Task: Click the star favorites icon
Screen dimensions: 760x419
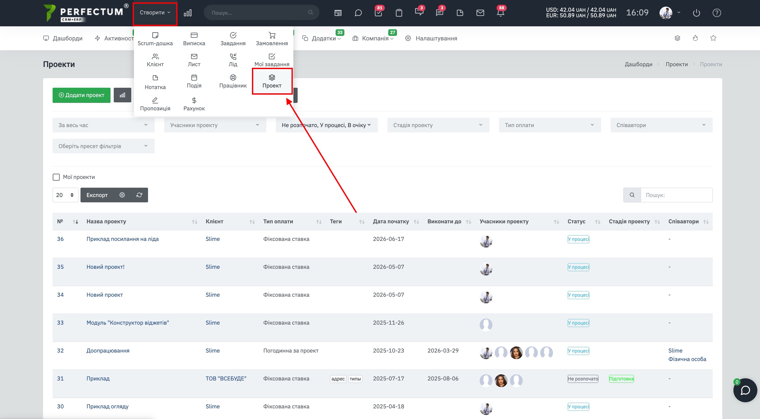Action: [x=713, y=38]
